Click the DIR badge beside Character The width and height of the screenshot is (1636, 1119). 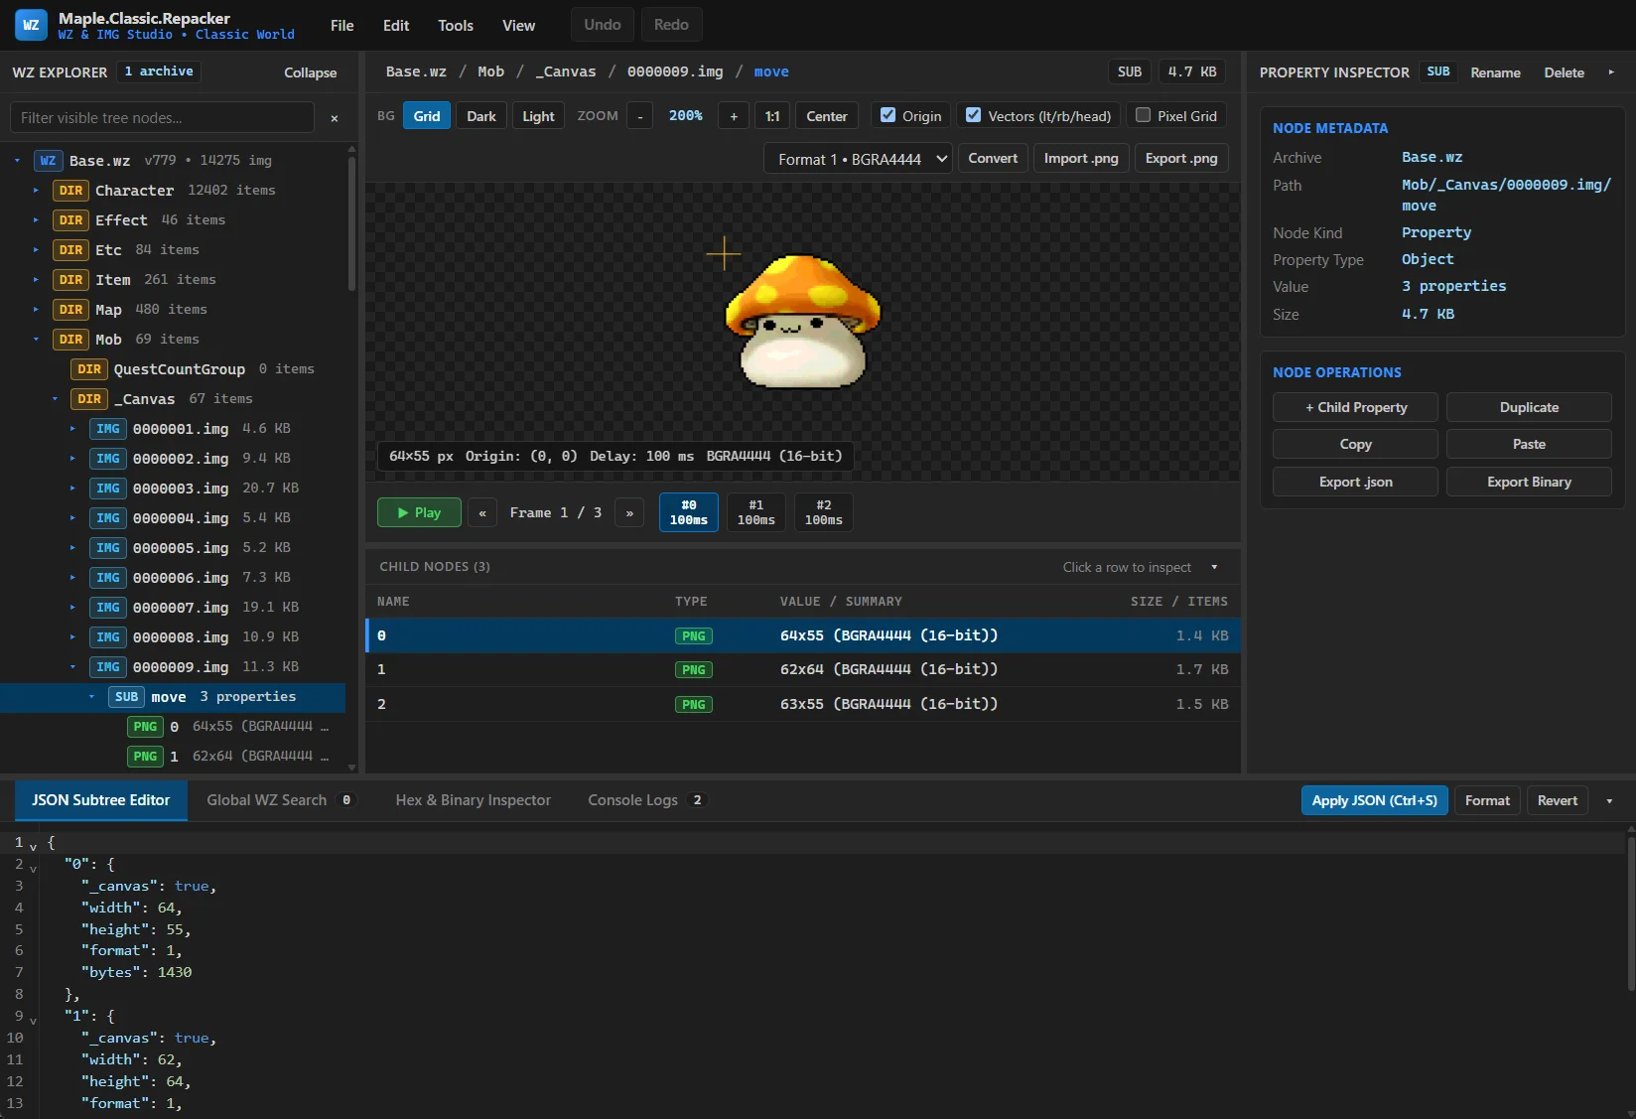point(70,191)
